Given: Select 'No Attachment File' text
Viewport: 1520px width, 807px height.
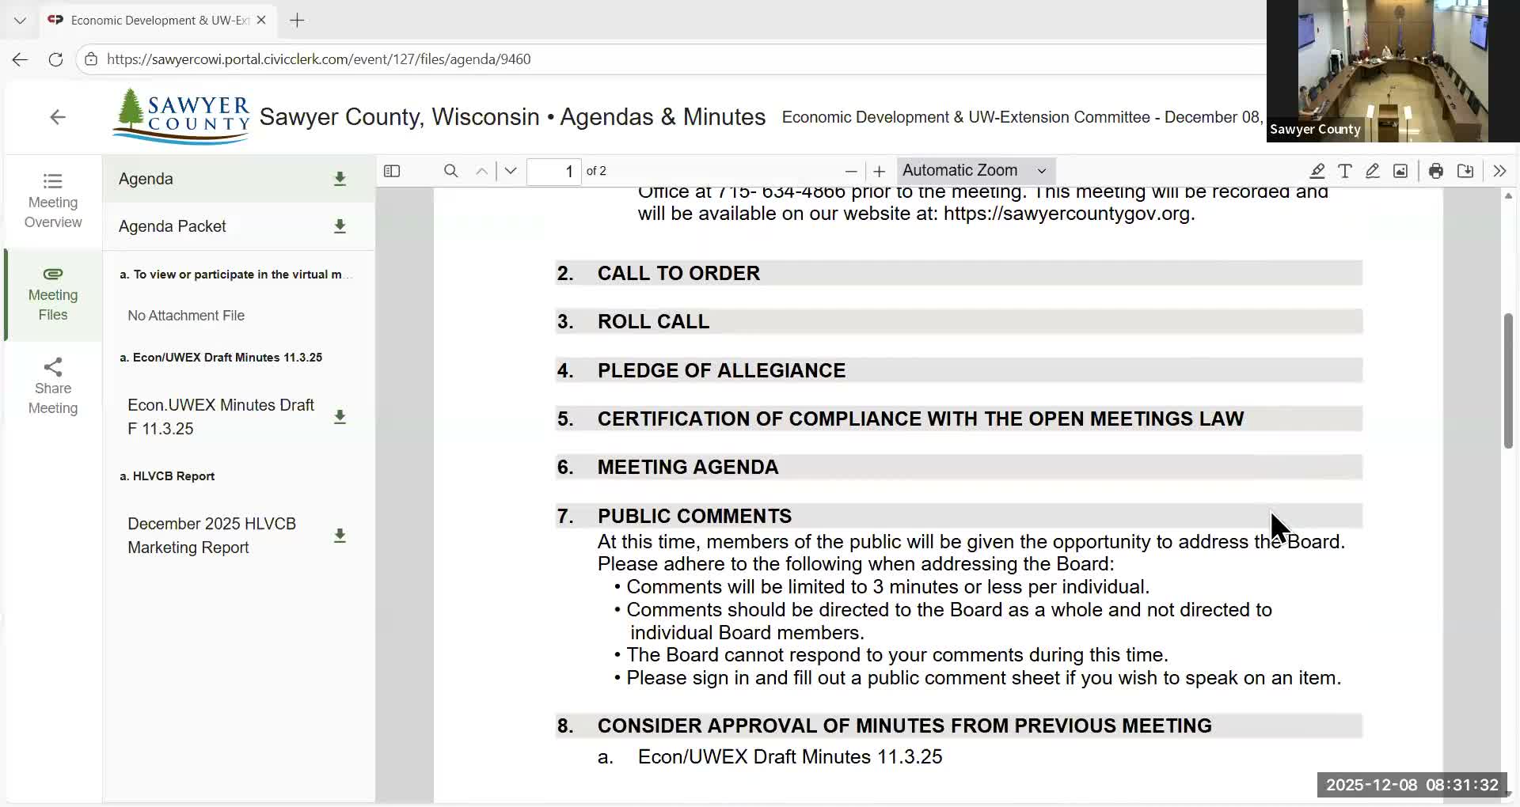Looking at the screenshot, I should (x=186, y=316).
